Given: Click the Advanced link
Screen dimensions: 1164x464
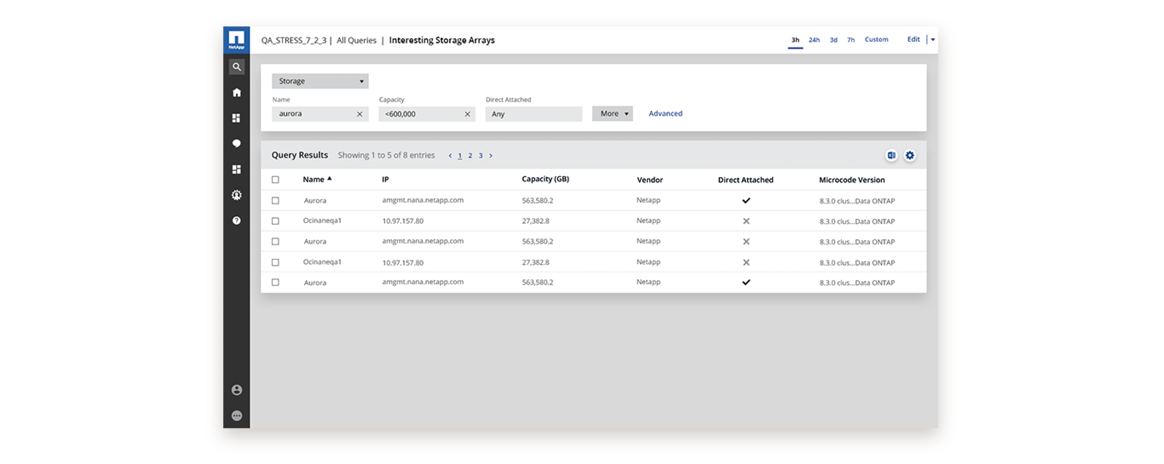Looking at the screenshot, I should point(665,114).
